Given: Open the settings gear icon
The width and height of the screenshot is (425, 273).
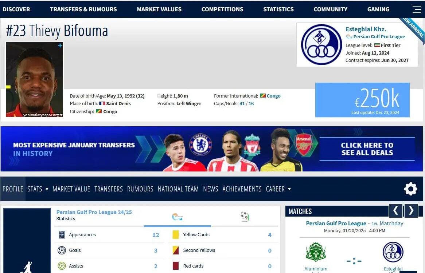Looking at the screenshot, I should tap(411, 189).
